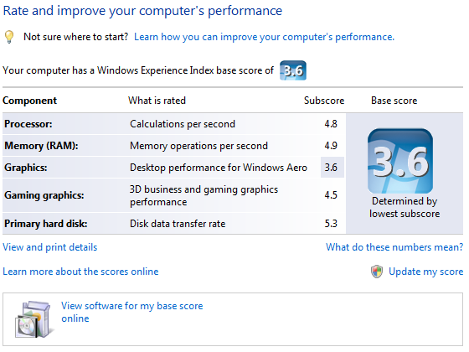Select the Primary hard disk row
469x352 pixels.
point(174,224)
